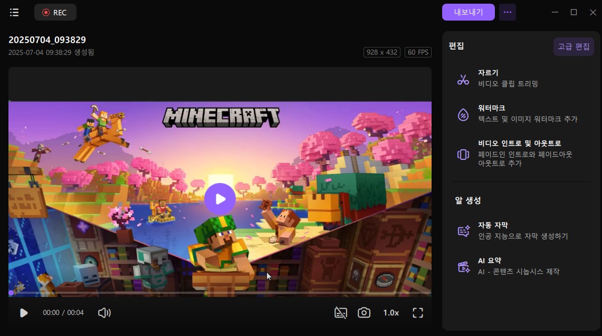
Task: Play video using bottom-left play icon
Action: coord(24,313)
